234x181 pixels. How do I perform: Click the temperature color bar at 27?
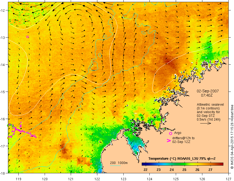pos(210,164)
